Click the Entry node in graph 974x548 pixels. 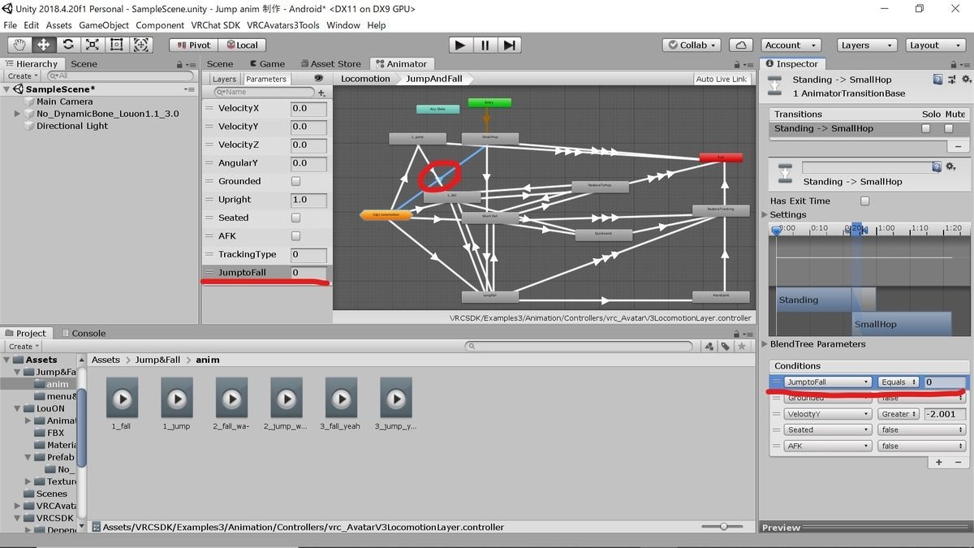[x=489, y=102]
